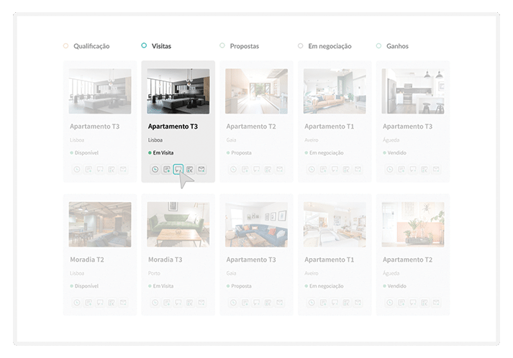Select the circle marker beside Propostas
The width and height of the screenshot is (513, 358).
222,46
